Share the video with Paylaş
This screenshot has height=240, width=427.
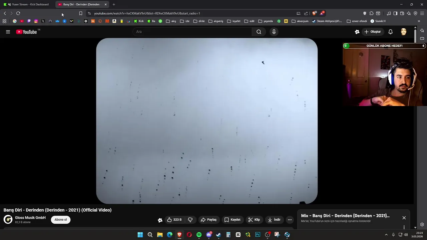[x=208, y=220]
